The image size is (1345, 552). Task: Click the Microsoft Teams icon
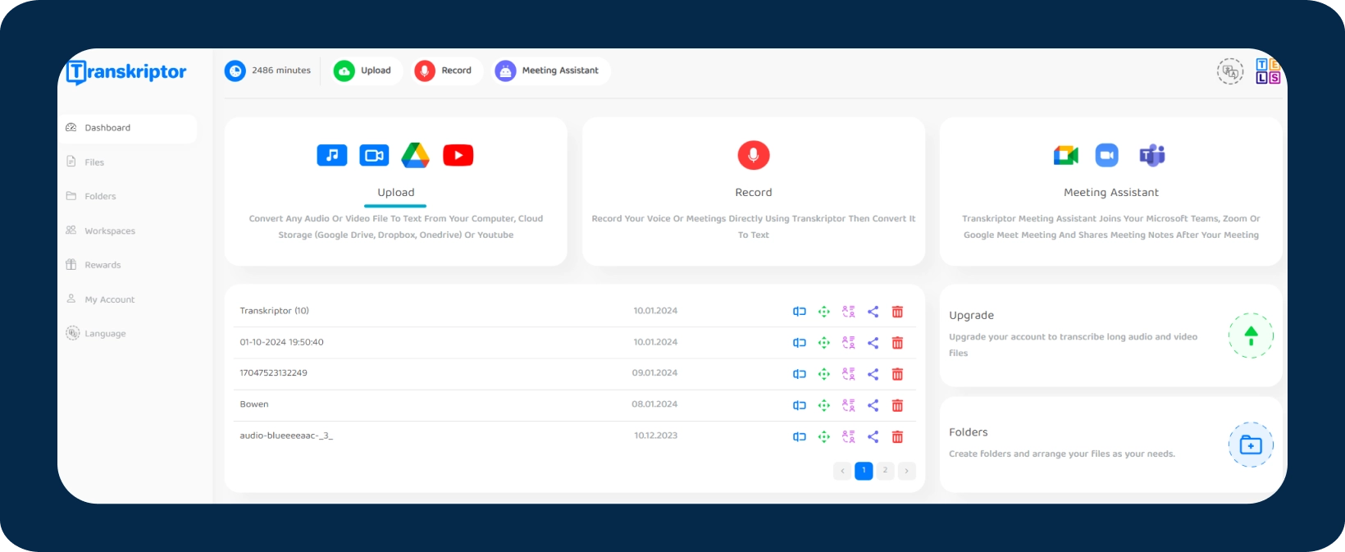coord(1152,155)
